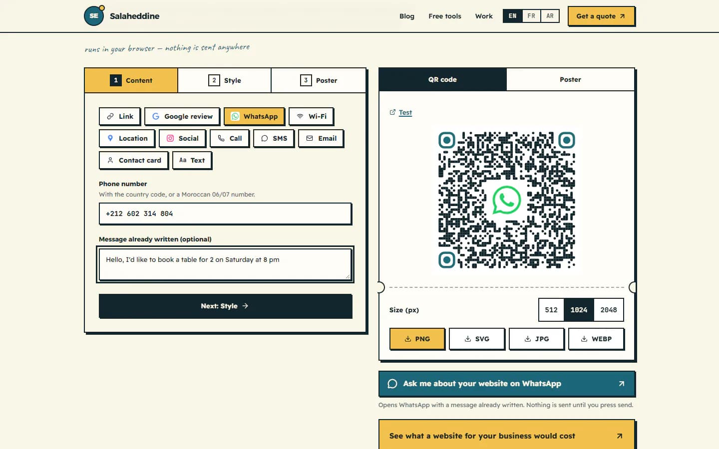Select the SMS QR type
719x449 pixels.
(x=274, y=138)
